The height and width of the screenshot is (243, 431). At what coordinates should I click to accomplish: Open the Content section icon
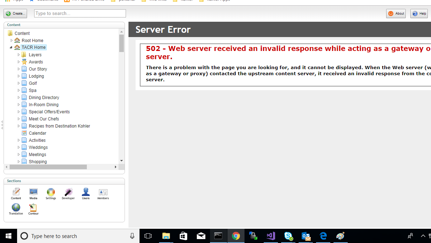[x=16, y=192]
